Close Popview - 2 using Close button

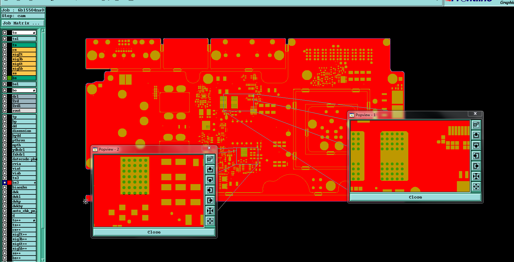coord(154,232)
